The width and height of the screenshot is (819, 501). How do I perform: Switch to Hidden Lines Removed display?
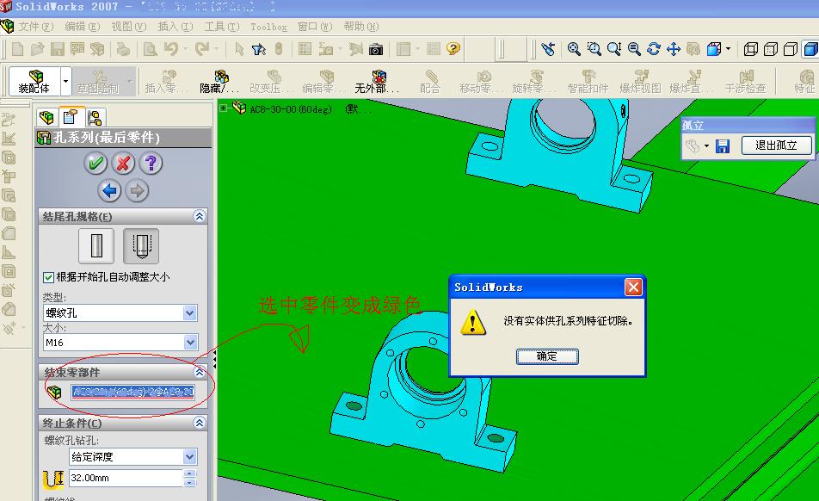[791, 49]
